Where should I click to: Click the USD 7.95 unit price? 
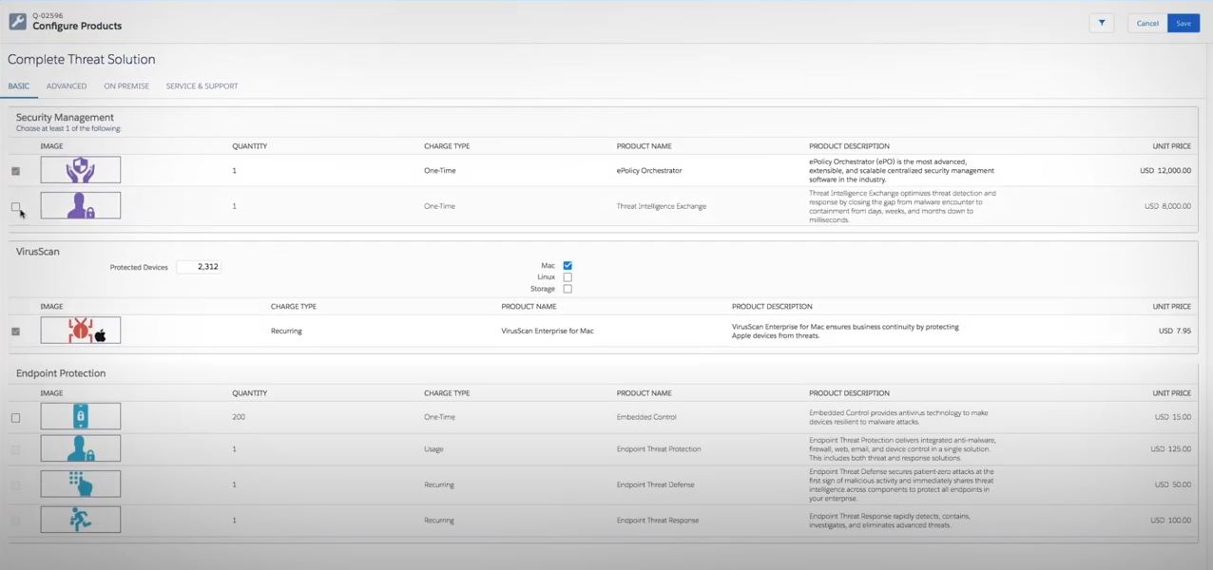tap(1175, 332)
